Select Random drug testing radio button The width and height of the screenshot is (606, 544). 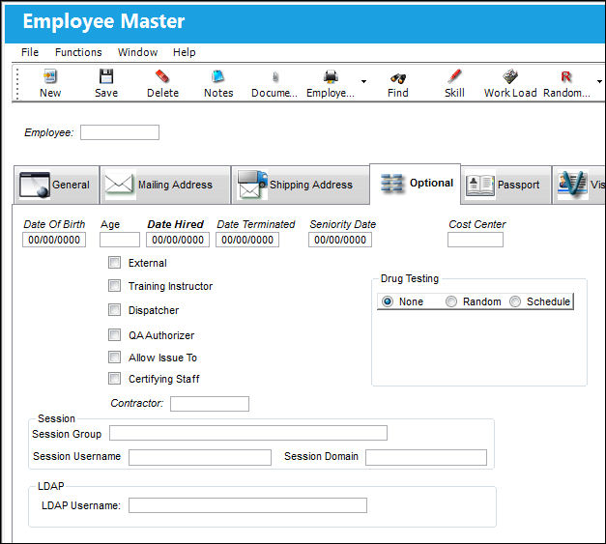point(451,301)
